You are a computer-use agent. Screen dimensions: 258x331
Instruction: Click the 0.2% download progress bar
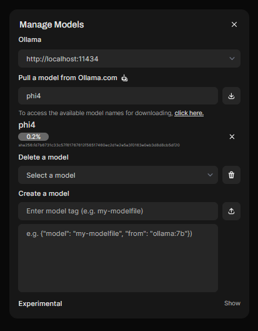click(x=34, y=137)
